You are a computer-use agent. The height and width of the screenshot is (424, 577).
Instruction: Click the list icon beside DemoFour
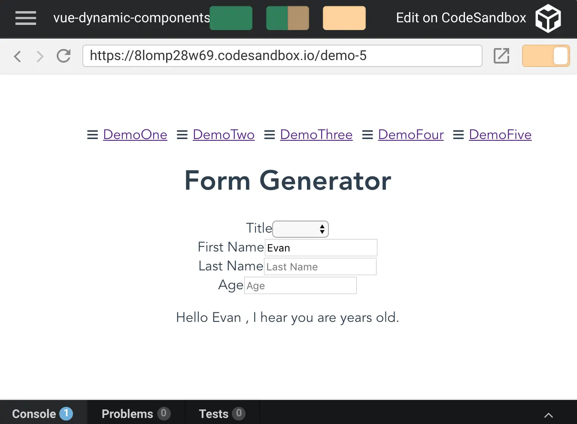367,135
